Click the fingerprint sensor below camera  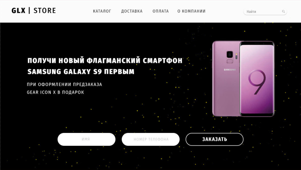(230, 61)
